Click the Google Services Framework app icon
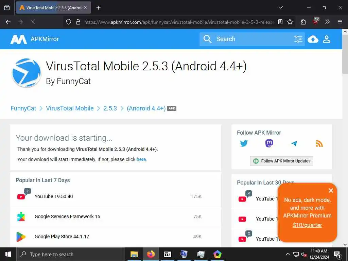The width and height of the screenshot is (348, 261). 21,216
